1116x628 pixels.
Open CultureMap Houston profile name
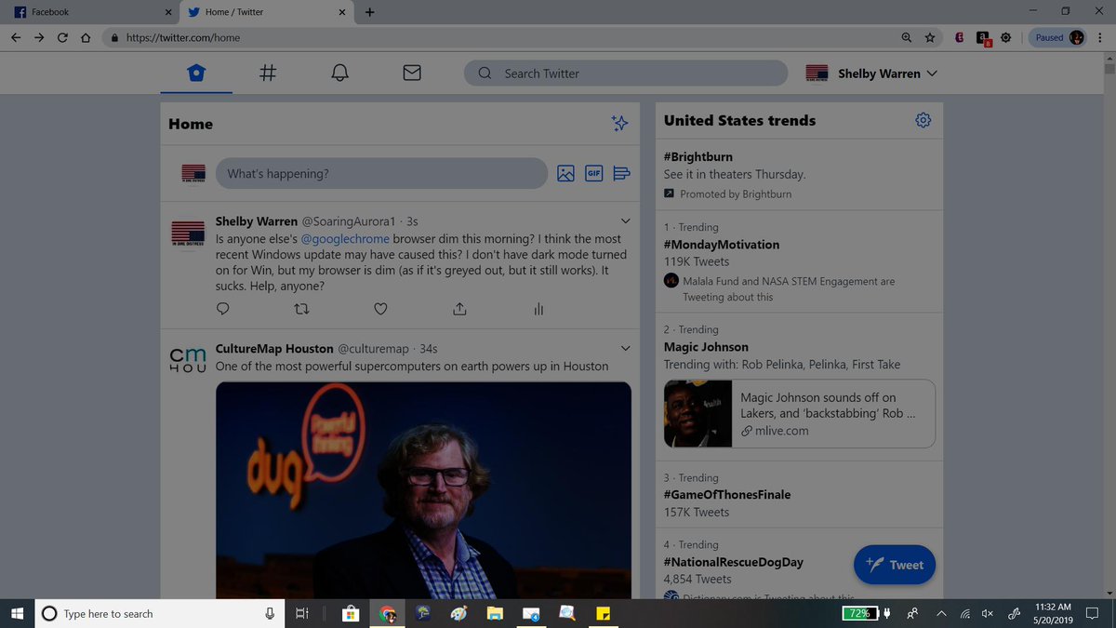coord(274,348)
